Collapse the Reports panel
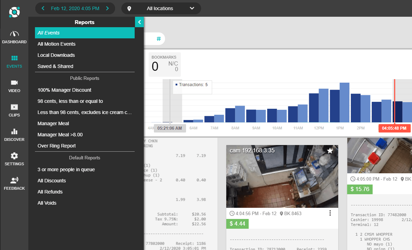412x250 pixels. (139, 22)
